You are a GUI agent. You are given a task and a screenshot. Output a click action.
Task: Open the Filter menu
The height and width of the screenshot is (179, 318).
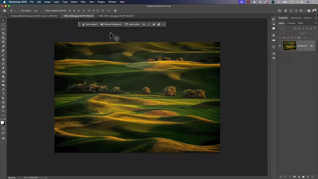(83, 2)
